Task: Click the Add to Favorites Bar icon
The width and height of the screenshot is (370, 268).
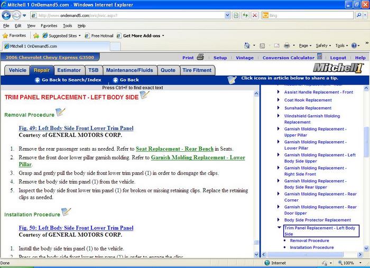Action: (x=36, y=35)
